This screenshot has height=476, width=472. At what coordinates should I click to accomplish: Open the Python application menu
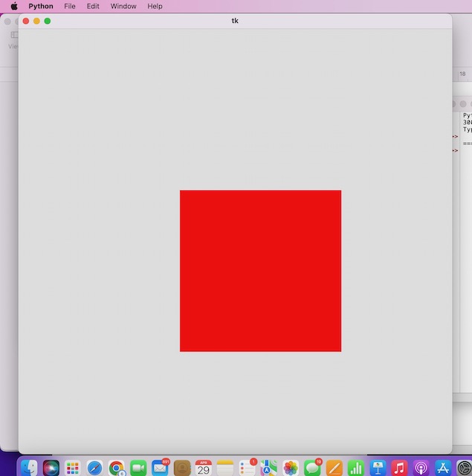pos(41,6)
